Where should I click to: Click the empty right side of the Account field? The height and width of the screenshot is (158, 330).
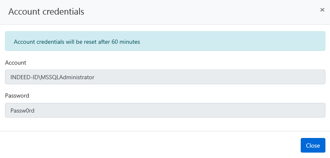coord(210,77)
